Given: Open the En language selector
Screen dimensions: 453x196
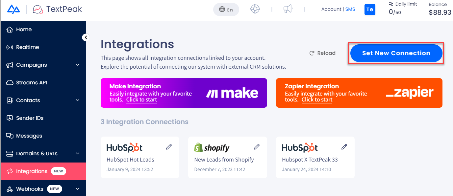Looking at the screenshot, I should pyautogui.click(x=226, y=10).
